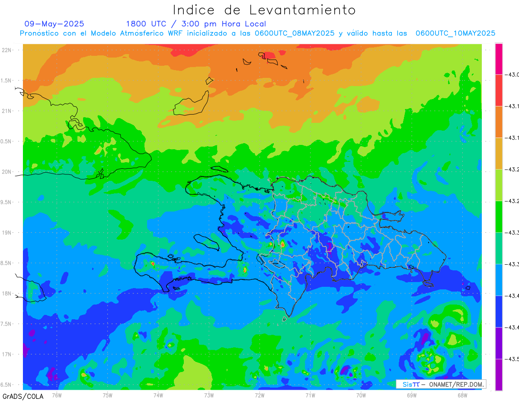Select the "73W" longitude label
519x401 pixels.
tap(209, 395)
